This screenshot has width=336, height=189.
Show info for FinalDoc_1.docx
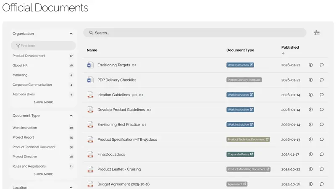click(x=311, y=154)
